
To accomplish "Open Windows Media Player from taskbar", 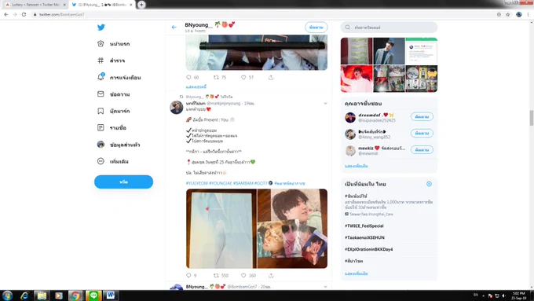I will tap(59, 295).
